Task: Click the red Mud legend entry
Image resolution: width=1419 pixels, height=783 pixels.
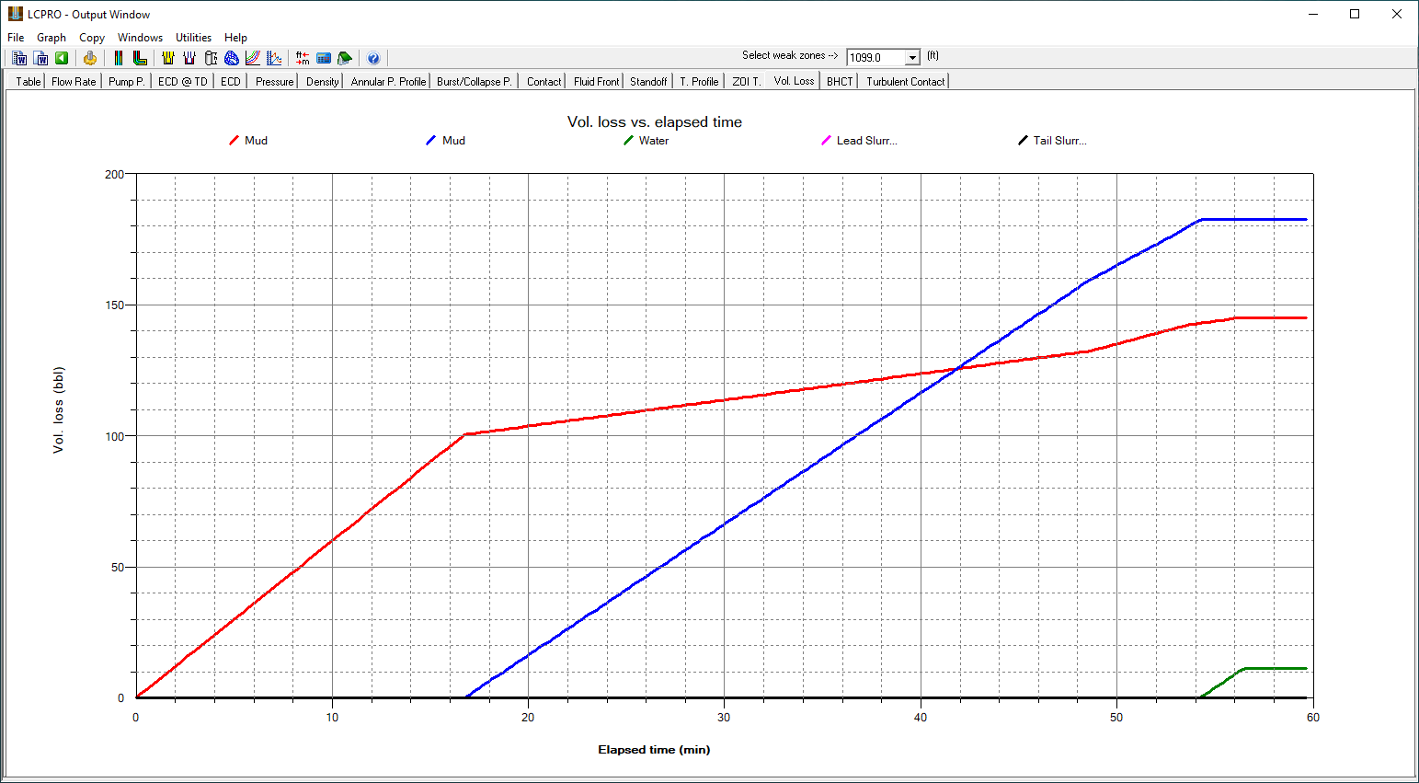Action: [x=249, y=141]
